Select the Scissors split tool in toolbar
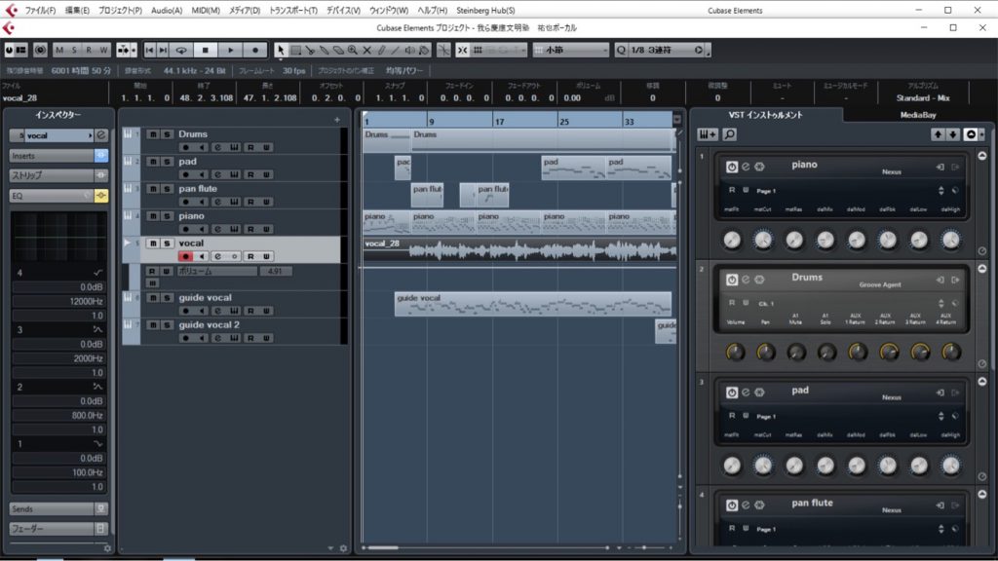Image resolution: width=998 pixels, height=561 pixels. click(309, 50)
